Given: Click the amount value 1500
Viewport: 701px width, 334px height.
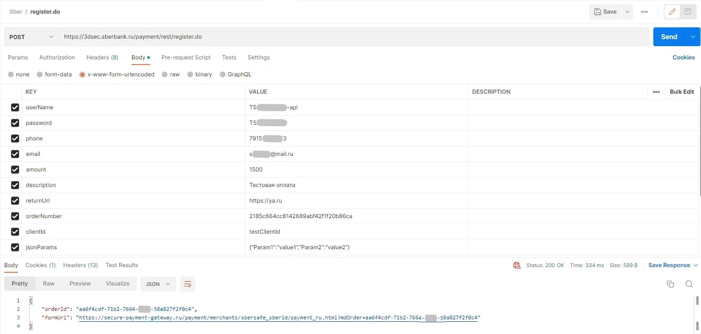Looking at the screenshot, I should pyautogui.click(x=256, y=170).
